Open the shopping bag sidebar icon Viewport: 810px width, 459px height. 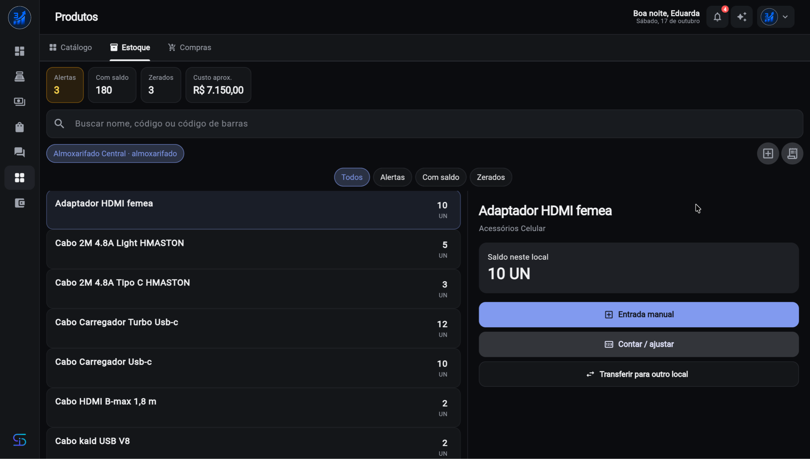click(20, 127)
